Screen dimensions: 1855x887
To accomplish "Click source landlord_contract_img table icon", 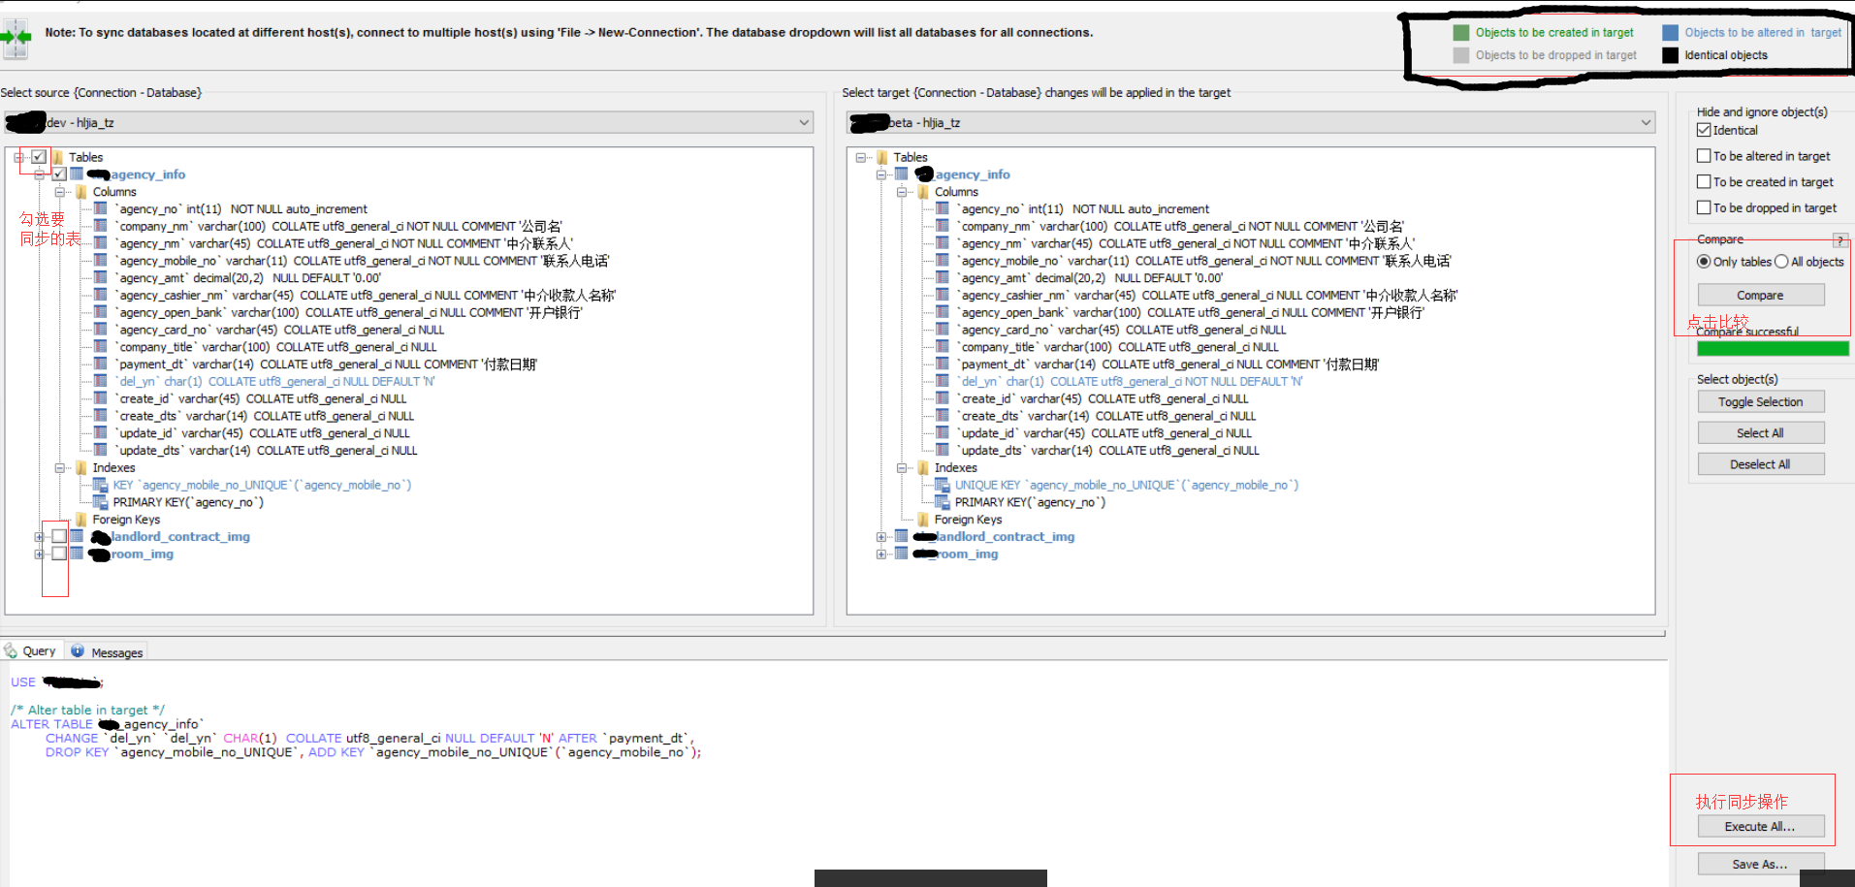I will [77, 536].
